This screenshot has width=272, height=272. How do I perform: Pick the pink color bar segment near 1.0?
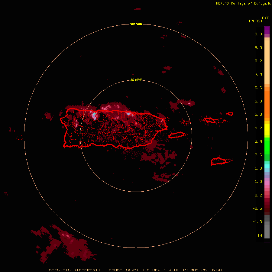(x=267, y=183)
